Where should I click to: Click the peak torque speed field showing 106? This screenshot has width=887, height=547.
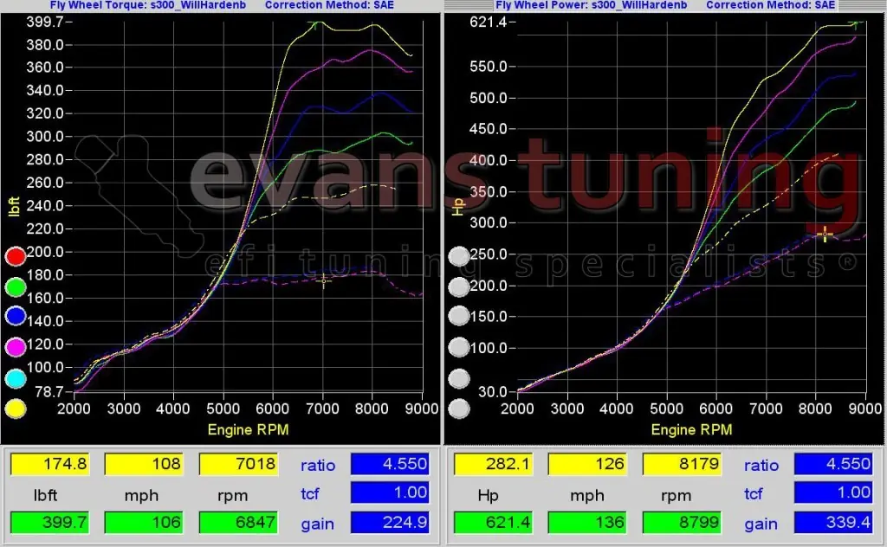[x=145, y=522]
